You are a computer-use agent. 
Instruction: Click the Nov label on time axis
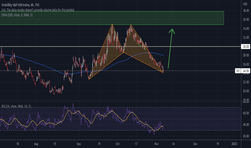pos(156,144)
